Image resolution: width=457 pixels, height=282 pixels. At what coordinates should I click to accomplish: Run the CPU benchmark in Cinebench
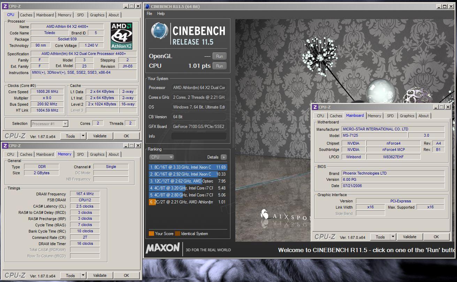tap(220, 66)
